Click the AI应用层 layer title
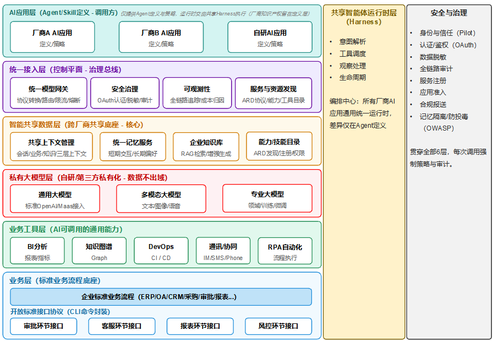Image resolution: width=493 pixels, height=341 pixels. (63, 13)
